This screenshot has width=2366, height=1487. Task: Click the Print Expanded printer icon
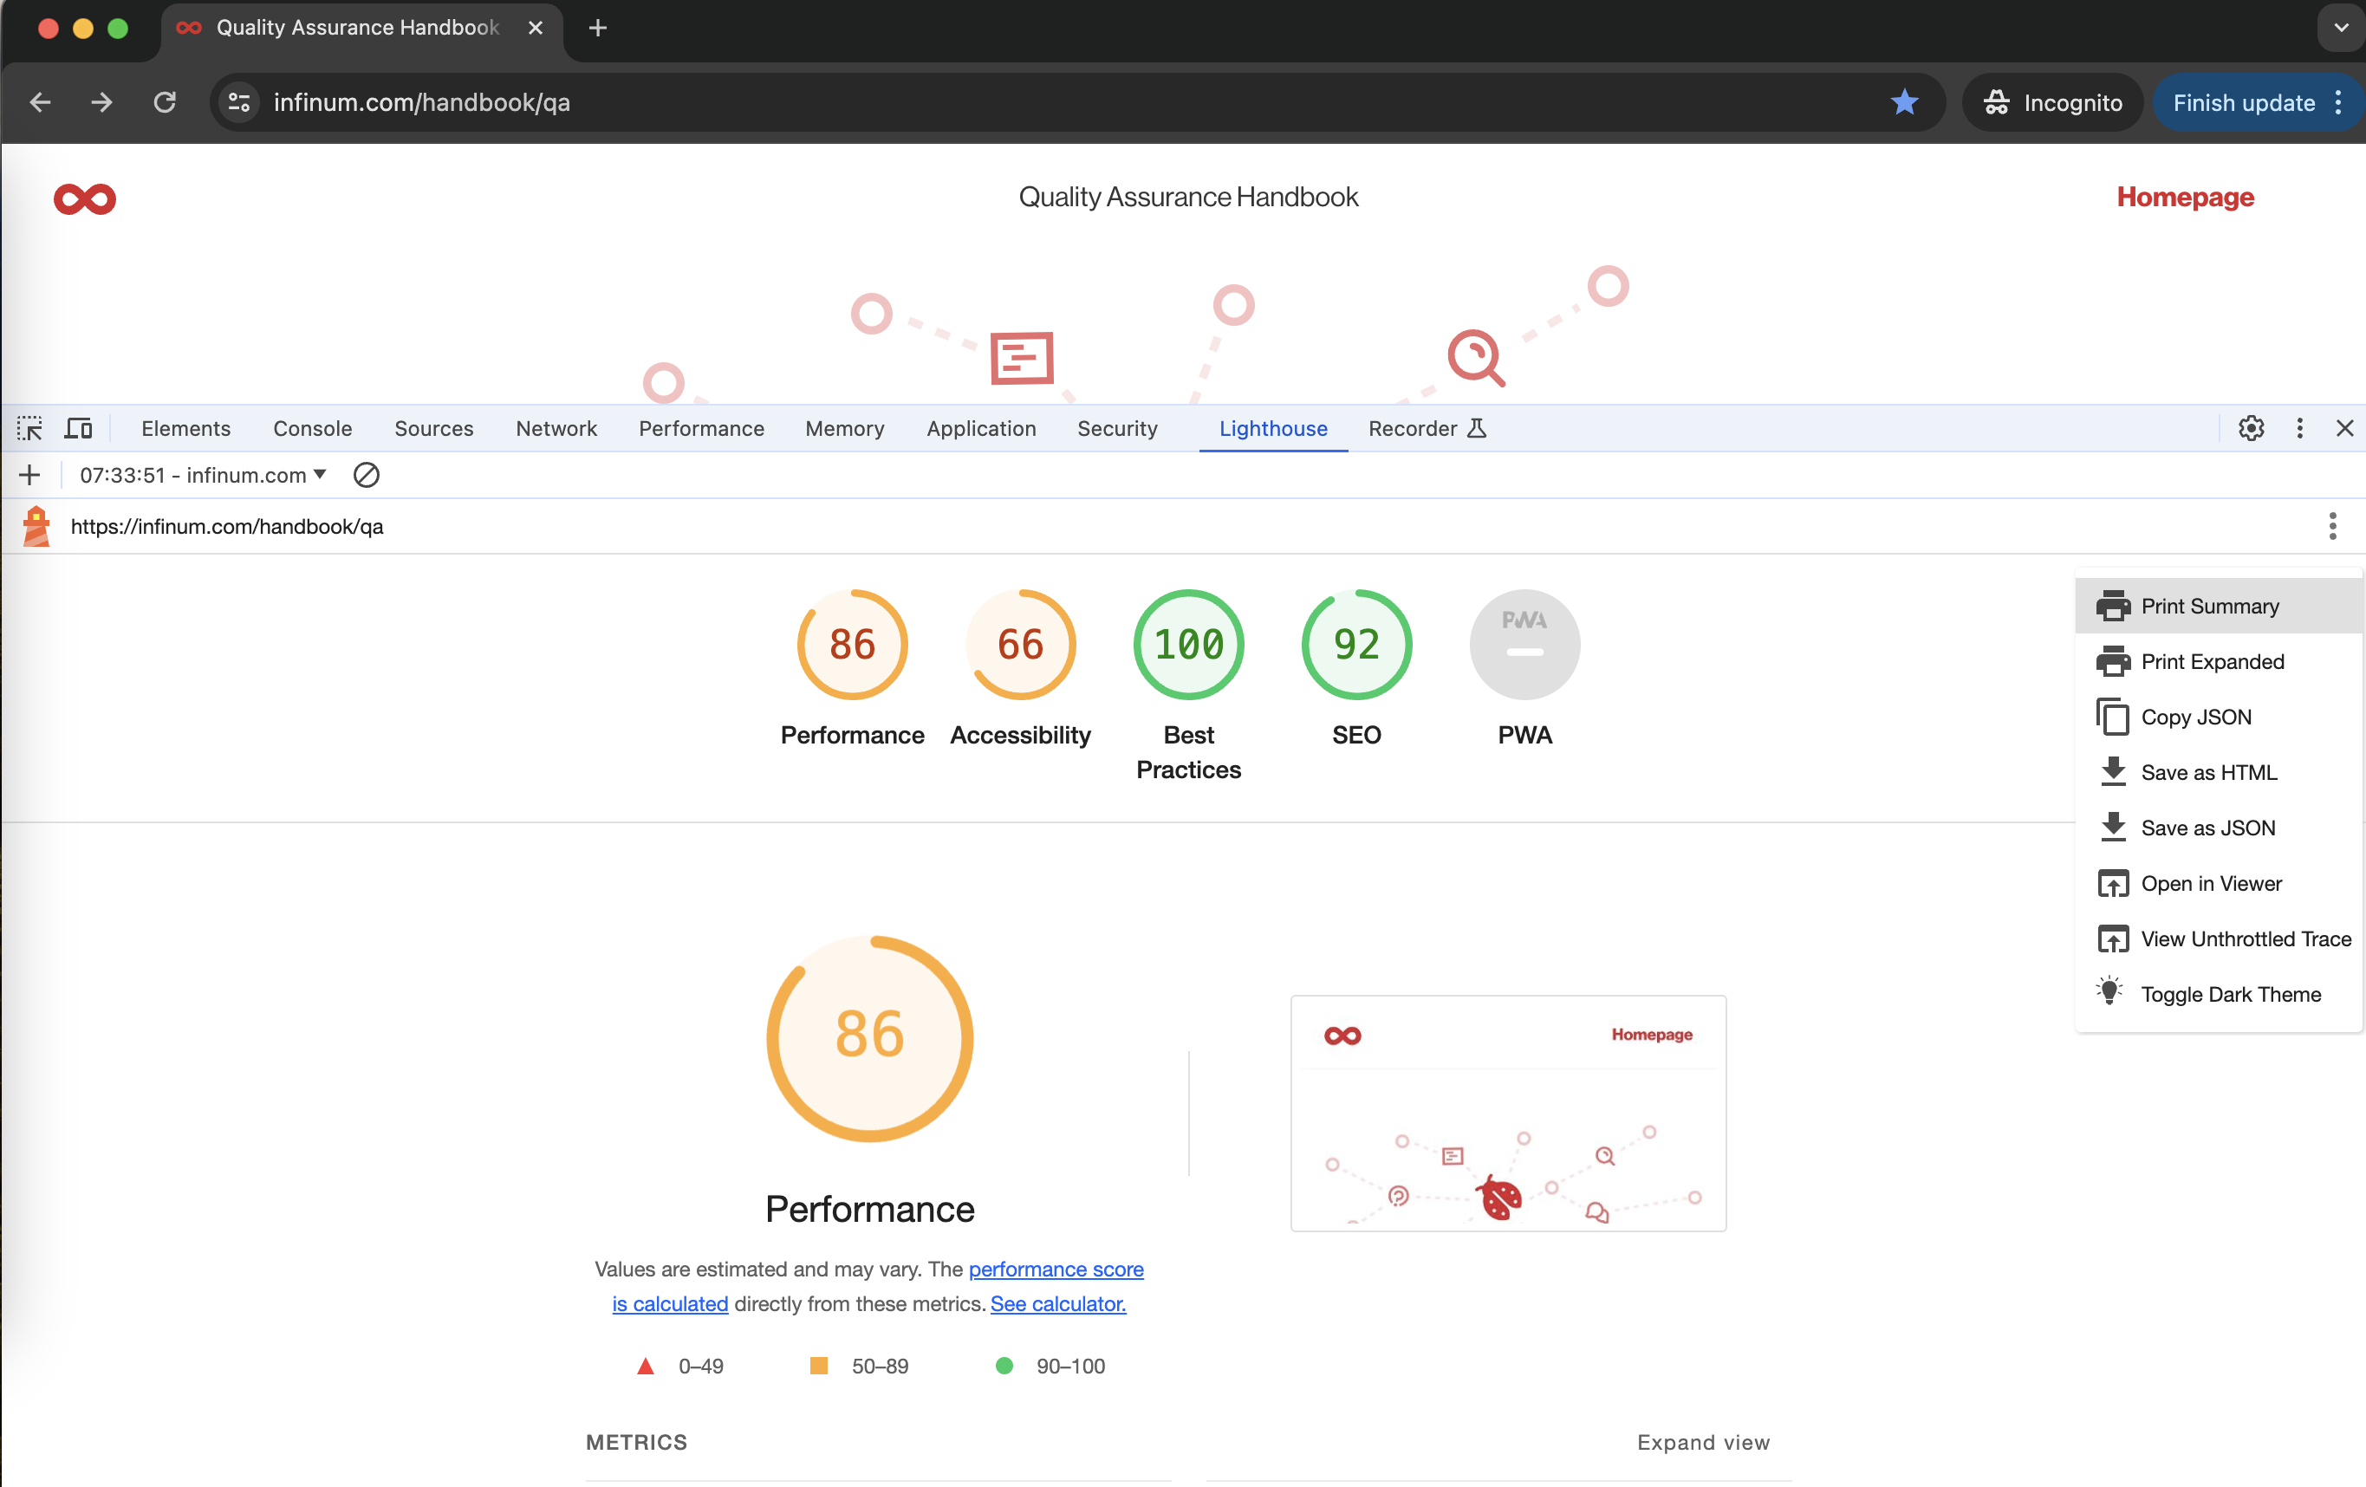click(x=2113, y=661)
